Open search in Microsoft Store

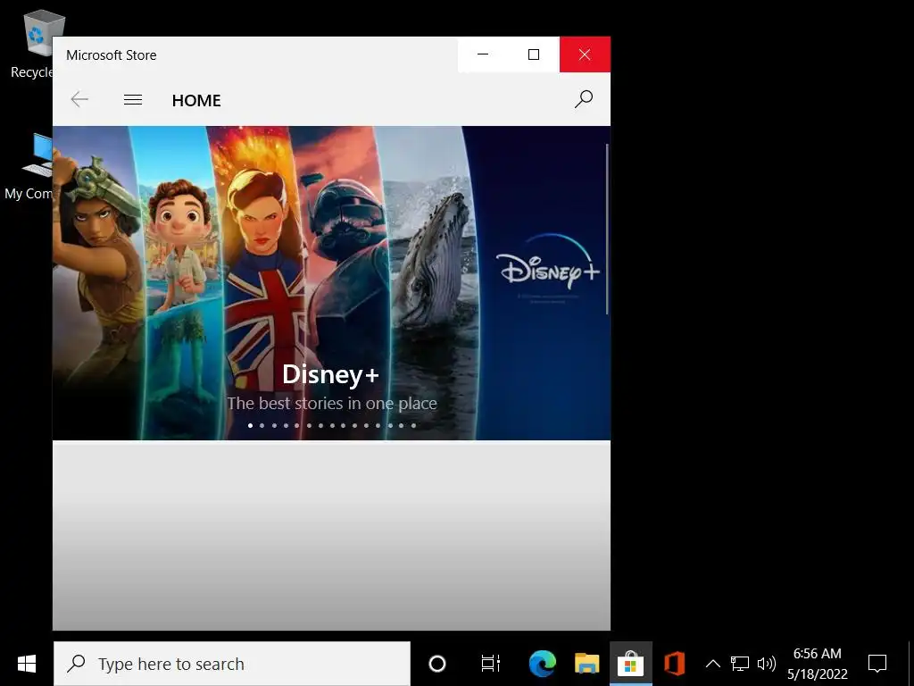tap(584, 100)
